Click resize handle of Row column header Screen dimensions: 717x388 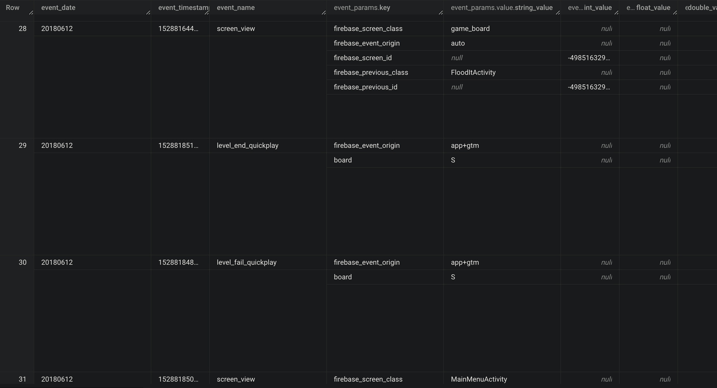[x=31, y=13]
